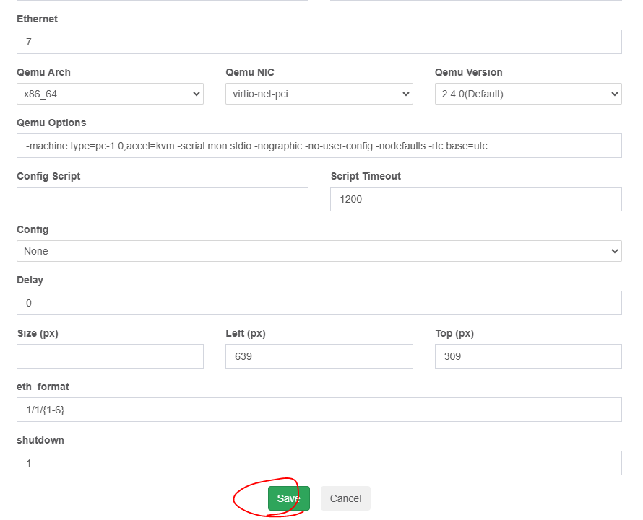The image size is (643, 520).
Task: Click the Config label above None
Action: (33, 229)
